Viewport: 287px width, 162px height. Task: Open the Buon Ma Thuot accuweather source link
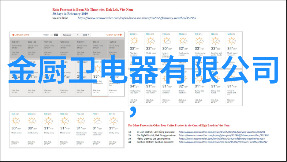tap(137, 18)
